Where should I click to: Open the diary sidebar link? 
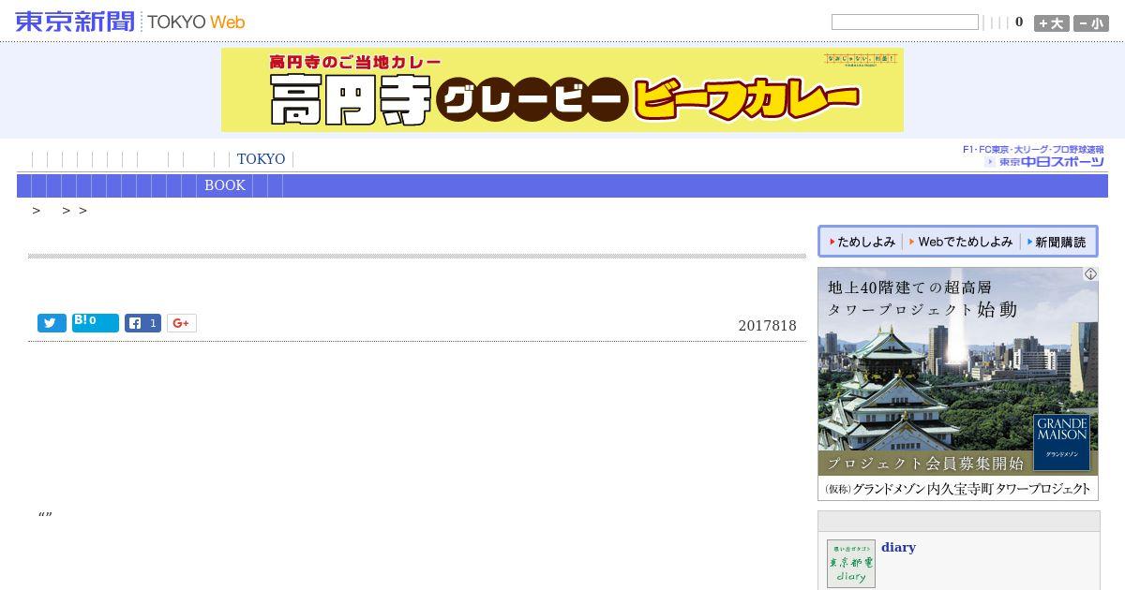click(x=898, y=548)
